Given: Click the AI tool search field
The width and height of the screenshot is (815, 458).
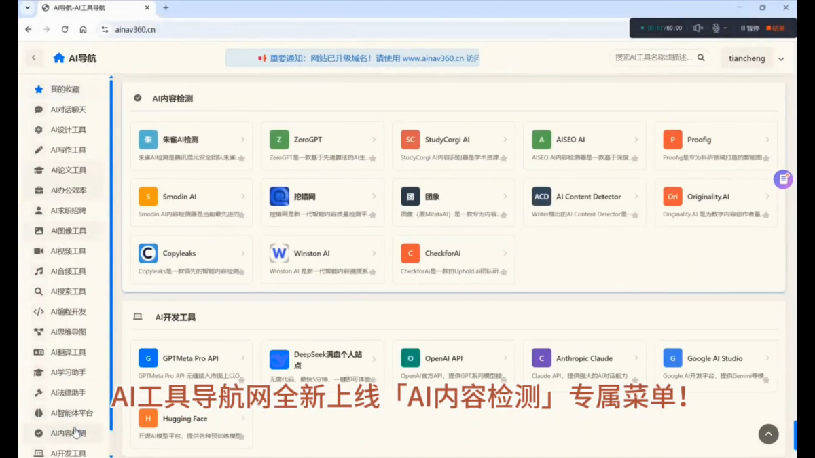Looking at the screenshot, I should coord(653,58).
